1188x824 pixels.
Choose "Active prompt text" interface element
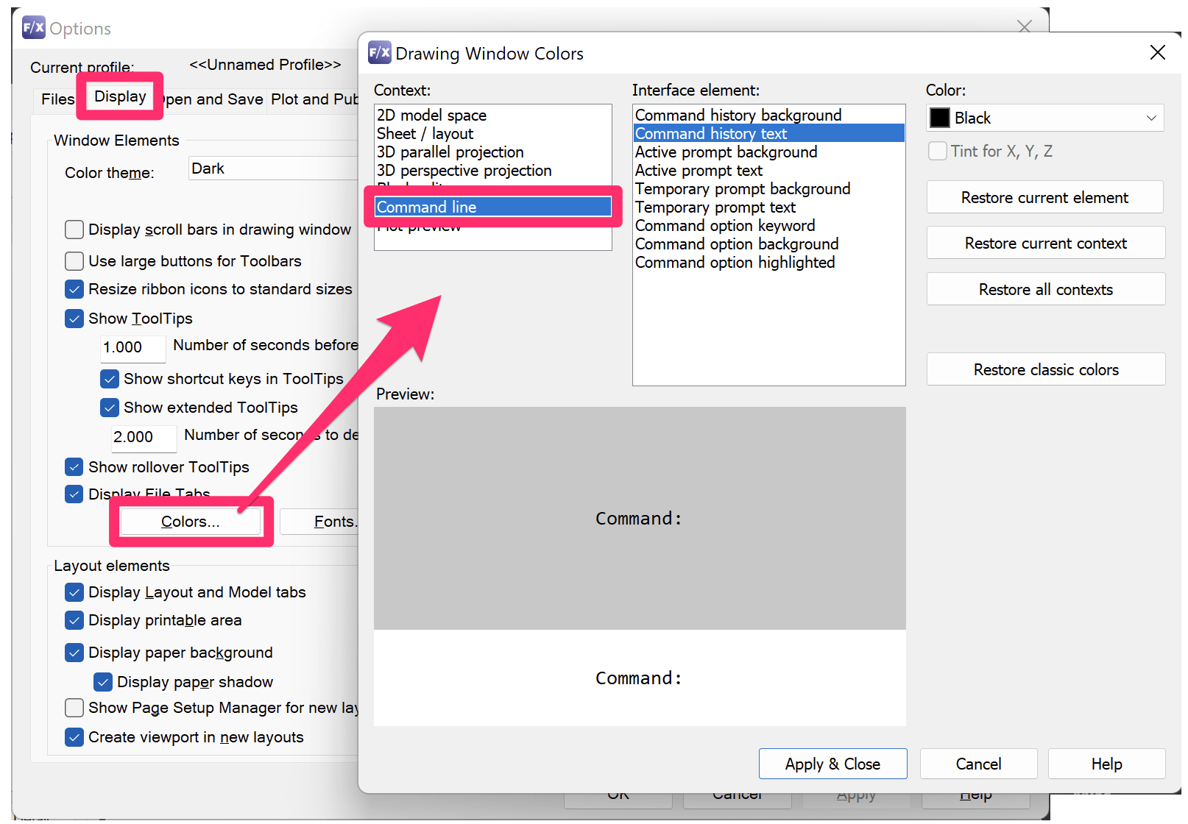(x=699, y=170)
